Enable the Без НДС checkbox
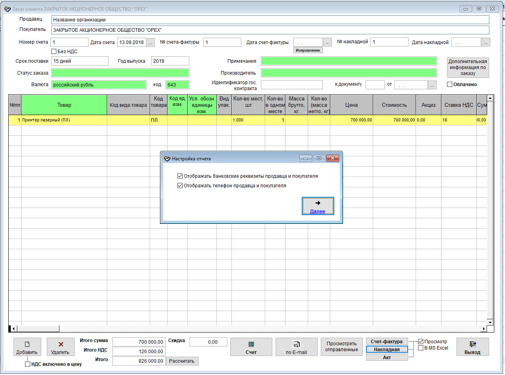This screenshot has height=375, width=505. pyautogui.click(x=54, y=51)
